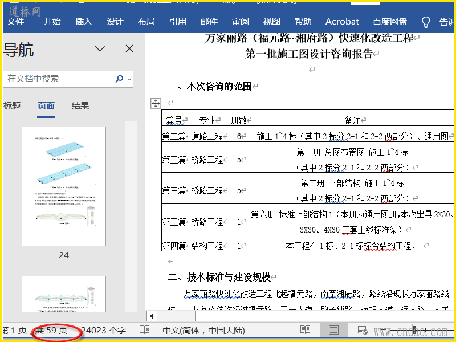Click the search magnifier icon in navigation pane

pyautogui.click(x=119, y=79)
